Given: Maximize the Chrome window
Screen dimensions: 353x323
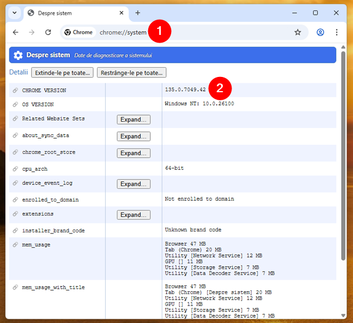Looking at the screenshot, I should (315, 13).
